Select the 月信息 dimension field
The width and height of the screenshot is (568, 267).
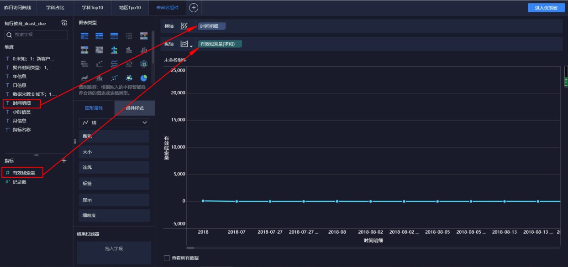(19, 121)
